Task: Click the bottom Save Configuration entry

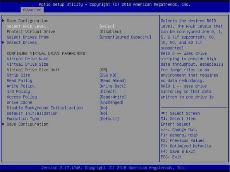Action: (x=27, y=124)
